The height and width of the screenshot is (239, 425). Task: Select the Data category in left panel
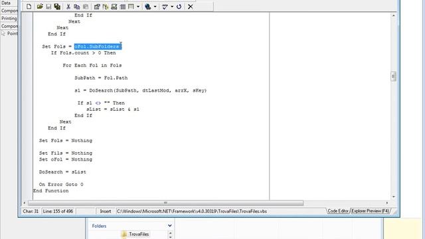6,3
